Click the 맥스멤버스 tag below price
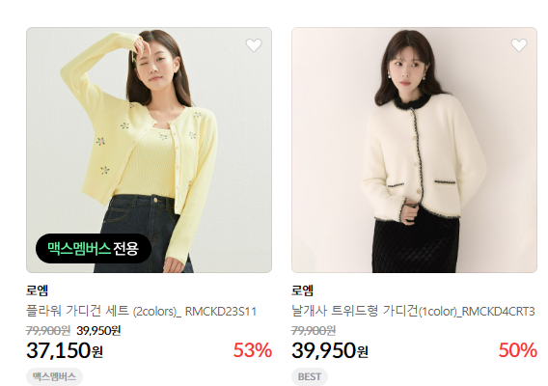 point(54,376)
